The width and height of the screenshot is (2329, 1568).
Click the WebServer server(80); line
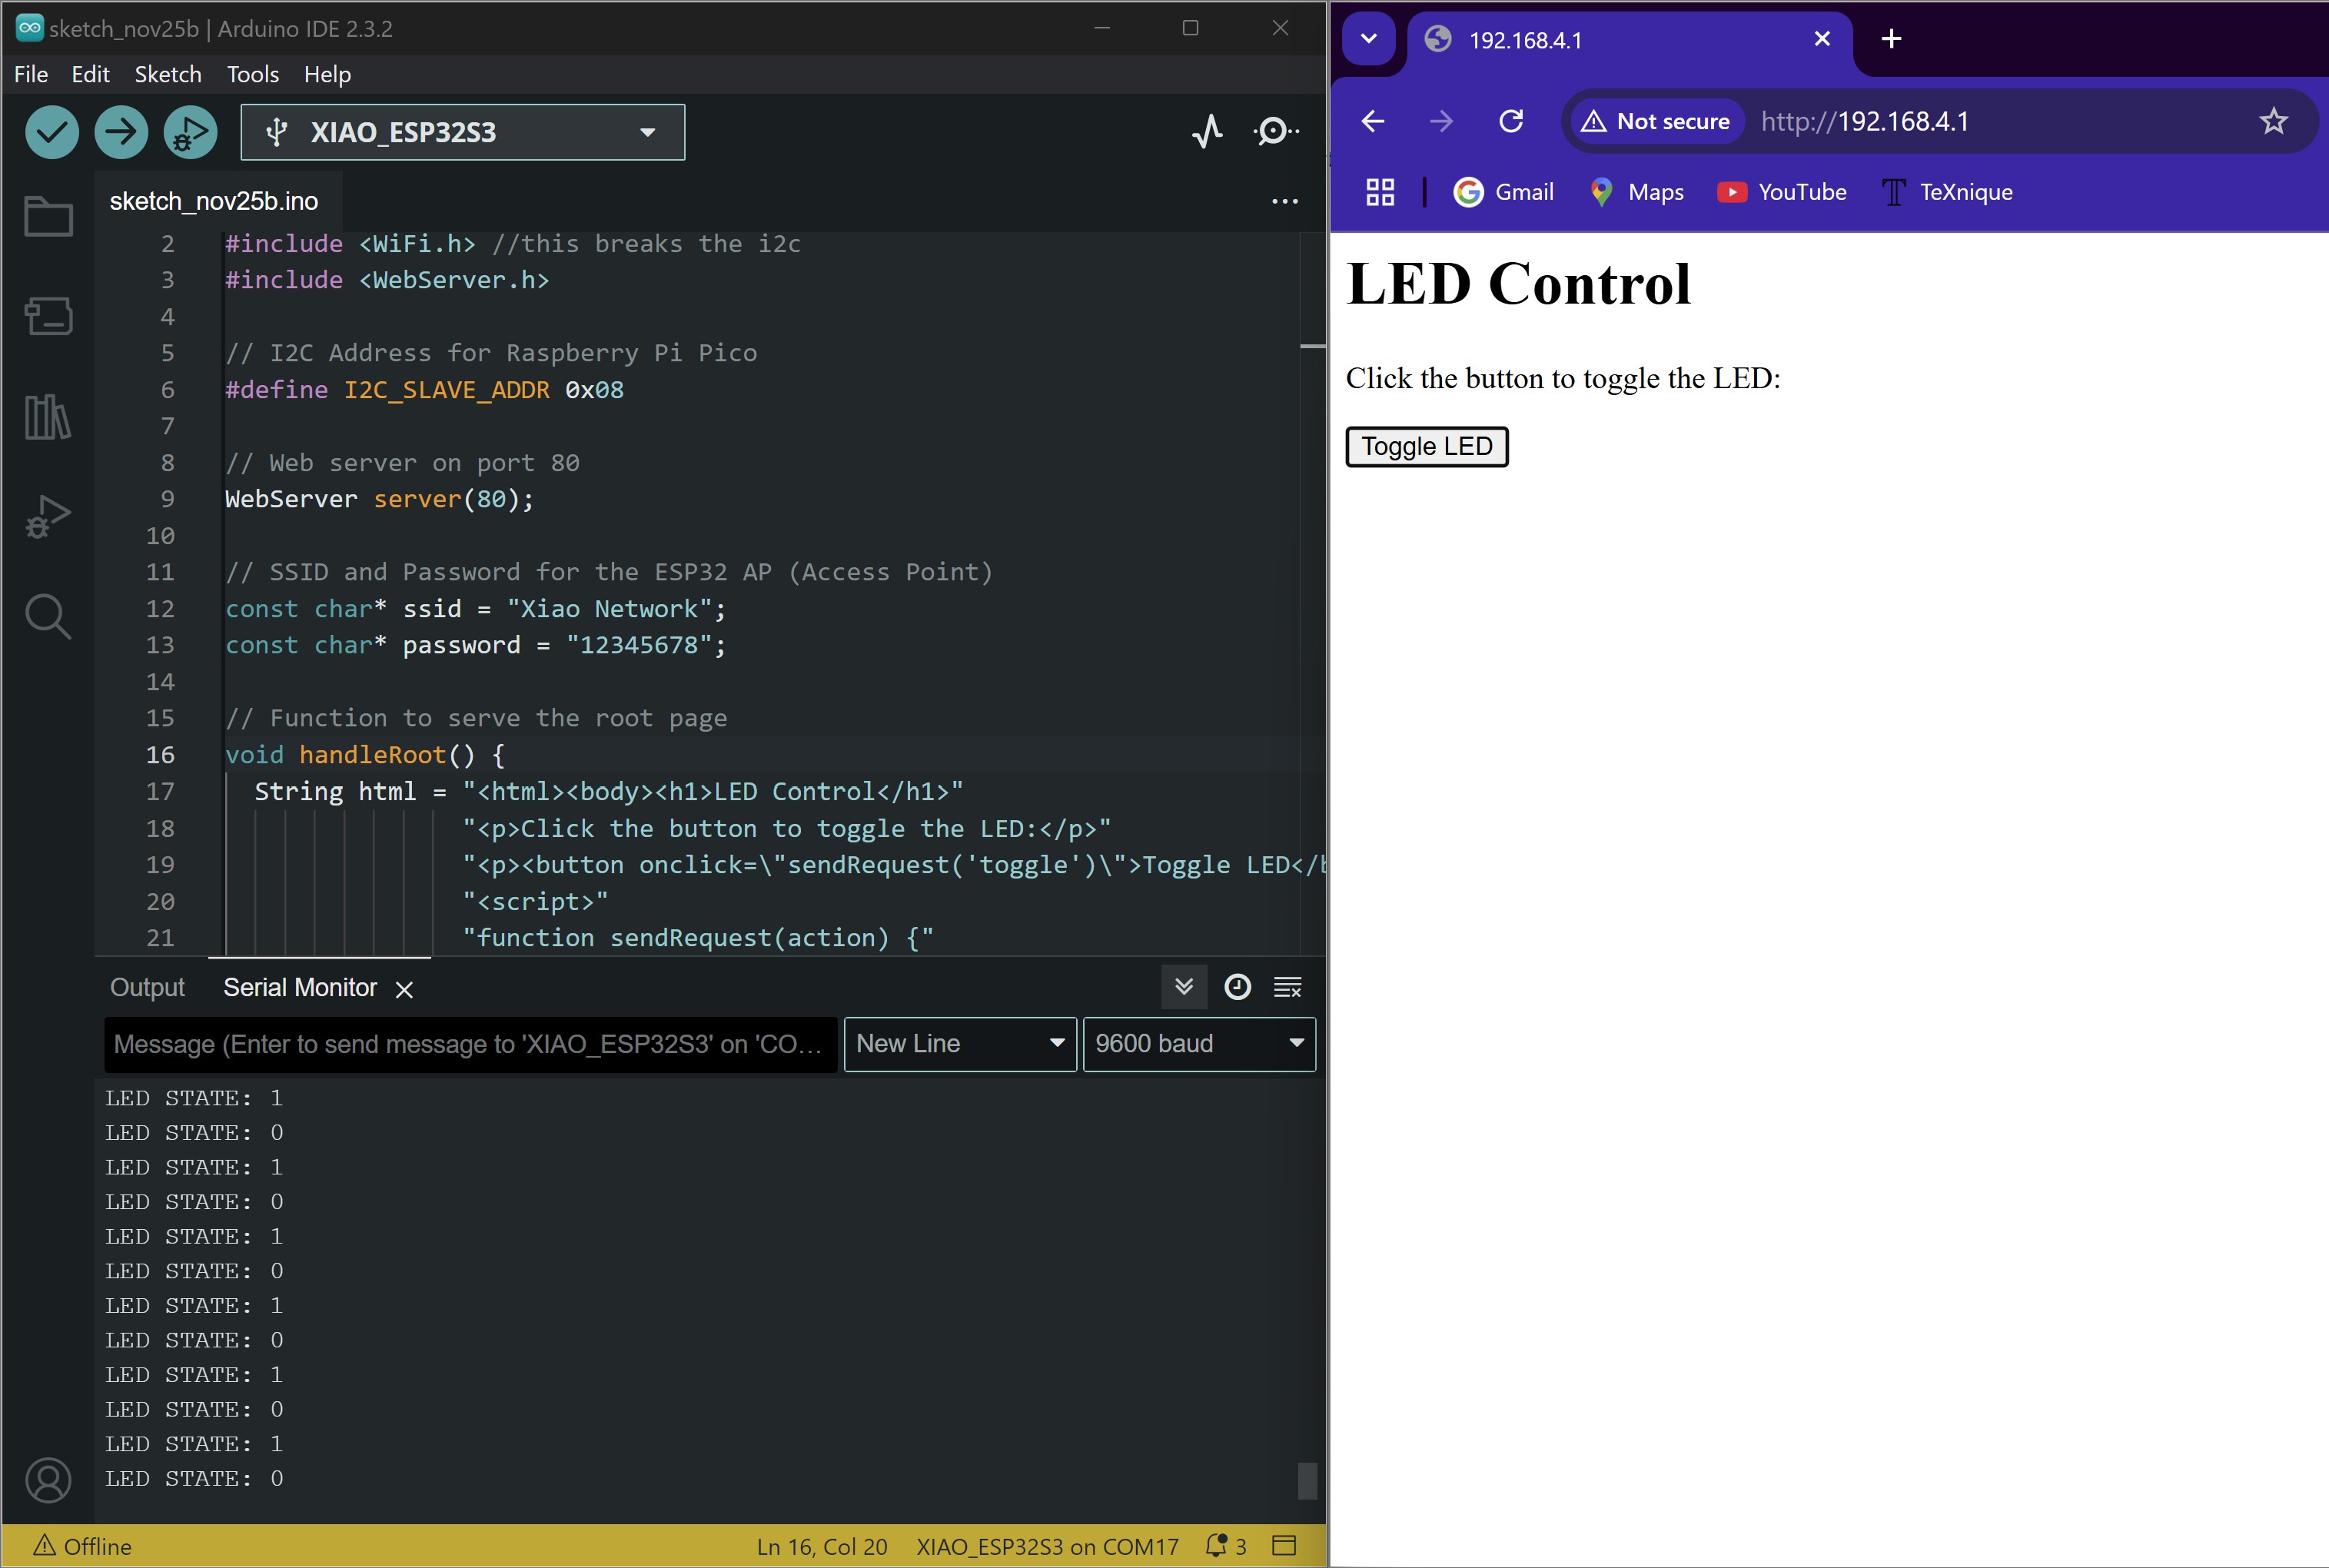click(x=379, y=499)
